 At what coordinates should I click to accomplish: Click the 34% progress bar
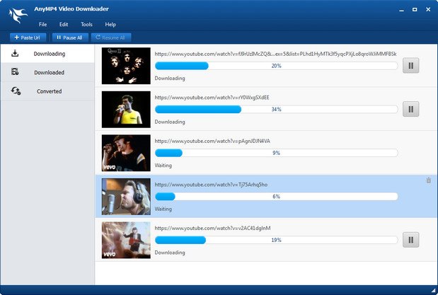pos(276,109)
